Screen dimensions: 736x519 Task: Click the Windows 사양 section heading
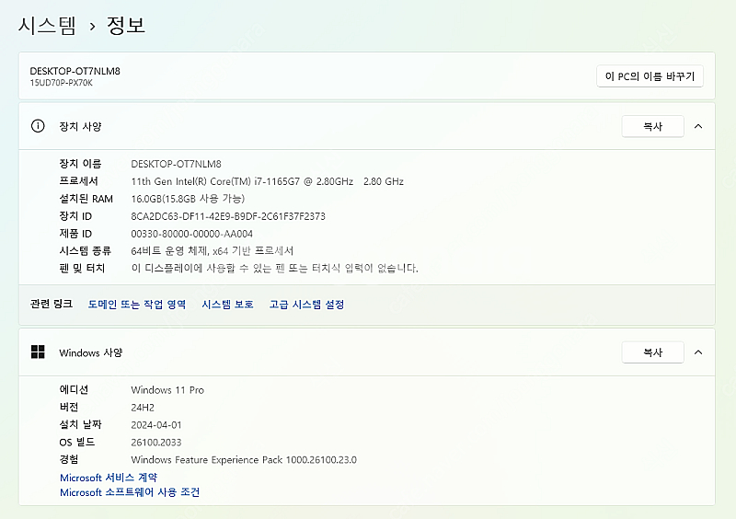(x=90, y=352)
